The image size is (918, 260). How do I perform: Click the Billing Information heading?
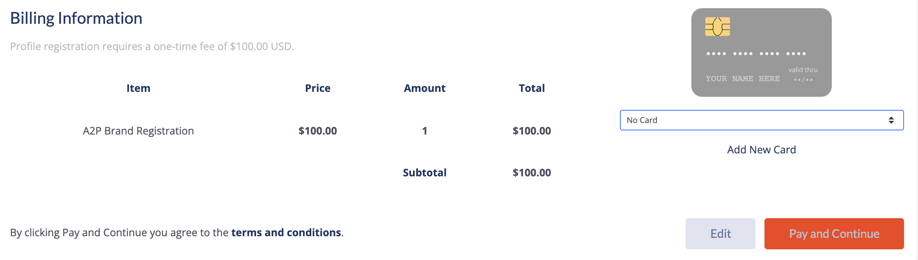(x=76, y=18)
